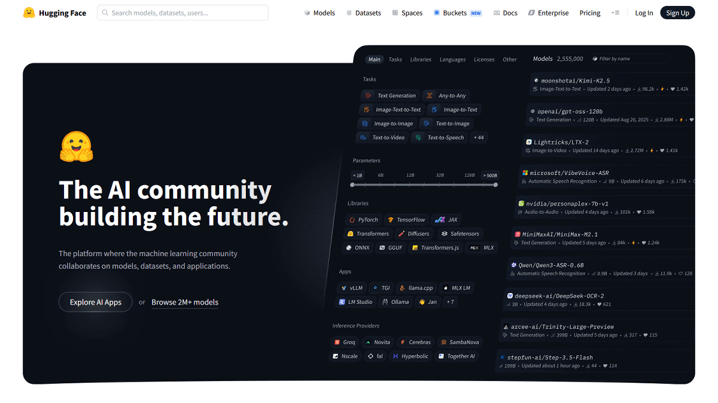Select the Image-Text-to-Text task tag
Viewport: 718px width, 403px height.
tap(392, 109)
